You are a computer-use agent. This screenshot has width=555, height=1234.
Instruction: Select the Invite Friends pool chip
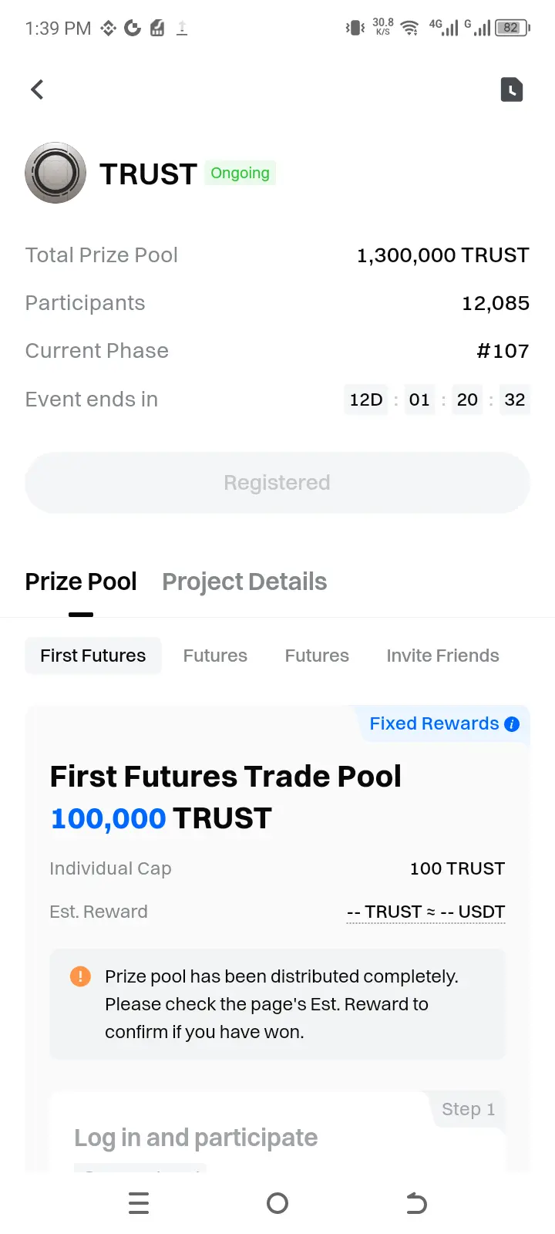pyautogui.click(x=442, y=656)
